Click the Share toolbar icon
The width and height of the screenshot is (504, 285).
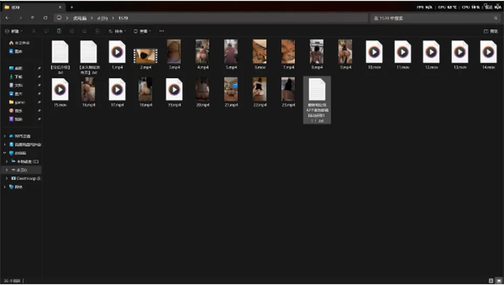pyautogui.click(x=85, y=31)
